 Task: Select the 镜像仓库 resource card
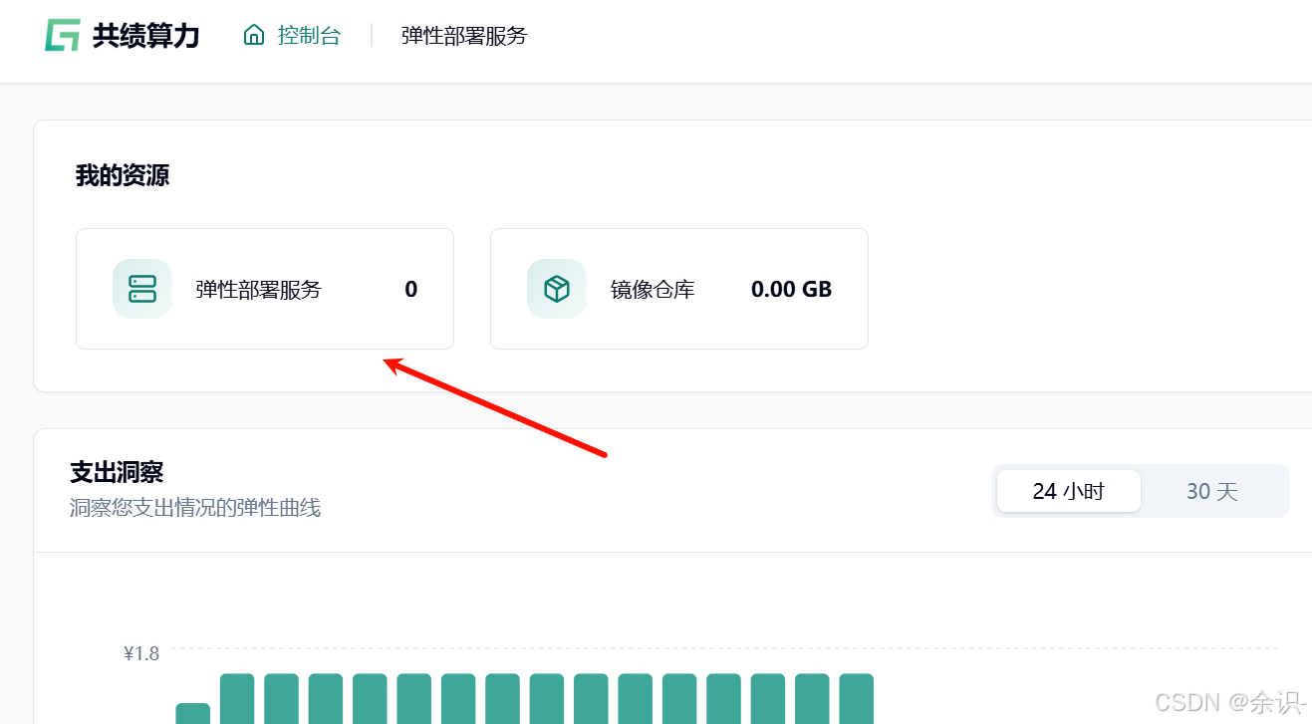point(678,288)
